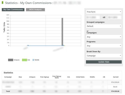Image resolution: width=125 pixels, height=95 pixels.
Task: Switch to My Own Commissions tab
Action: [x=13, y=10]
